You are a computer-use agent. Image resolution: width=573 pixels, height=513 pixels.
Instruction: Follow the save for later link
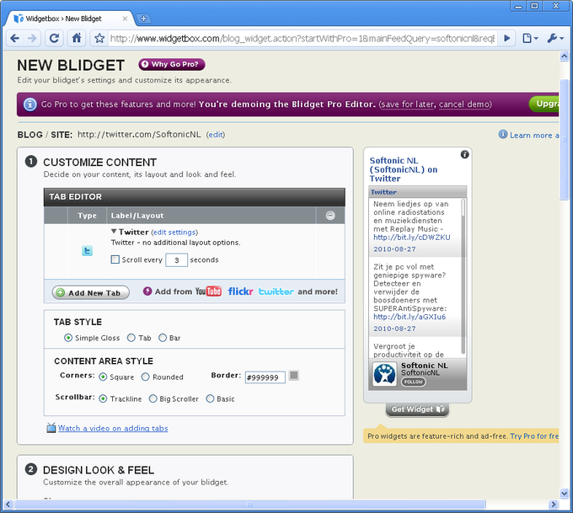pyautogui.click(x=407, y=104)
